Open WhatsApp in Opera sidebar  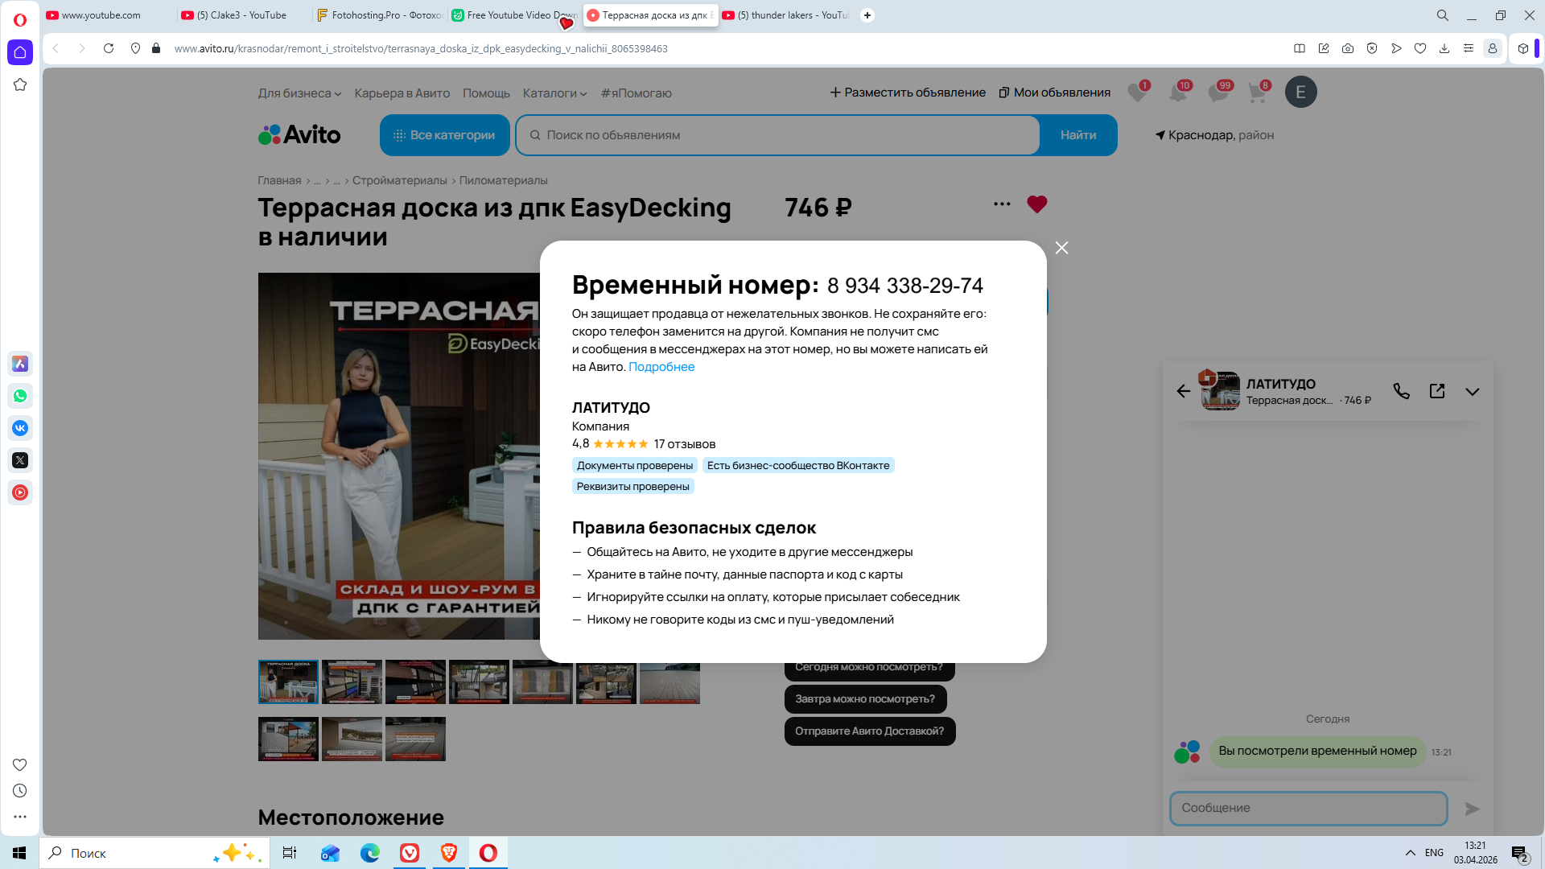[20, 396]
